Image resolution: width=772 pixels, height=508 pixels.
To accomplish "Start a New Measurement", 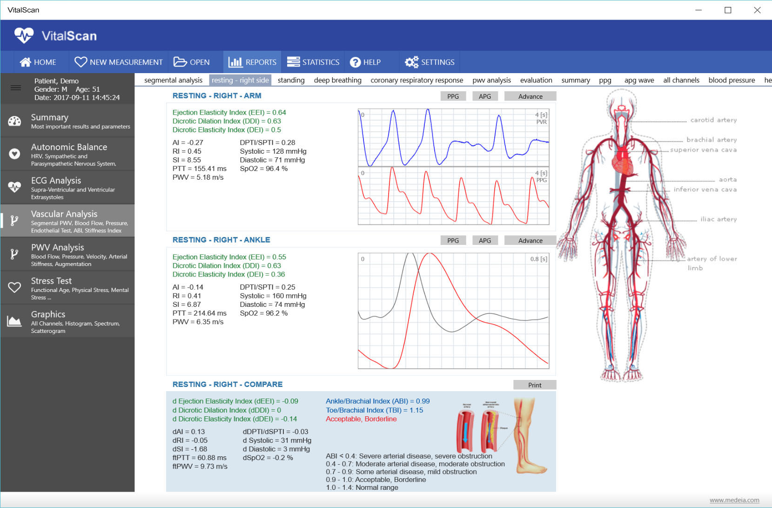I will (x=119, y=62).
